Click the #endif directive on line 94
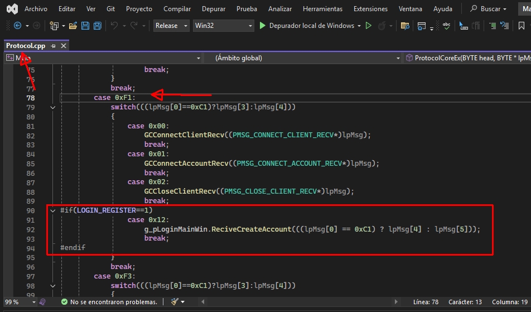 click(x=73, y=248)
